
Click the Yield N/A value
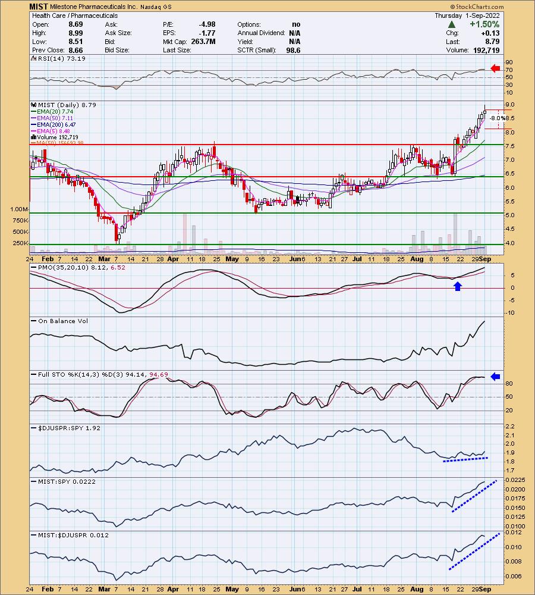pyautogui.click(x=295, y=42)
